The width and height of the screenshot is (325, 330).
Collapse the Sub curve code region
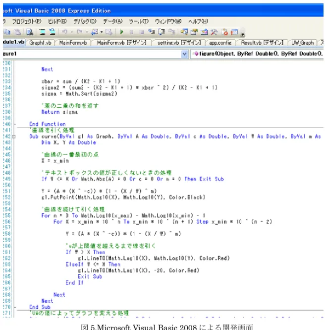[14, 136]
